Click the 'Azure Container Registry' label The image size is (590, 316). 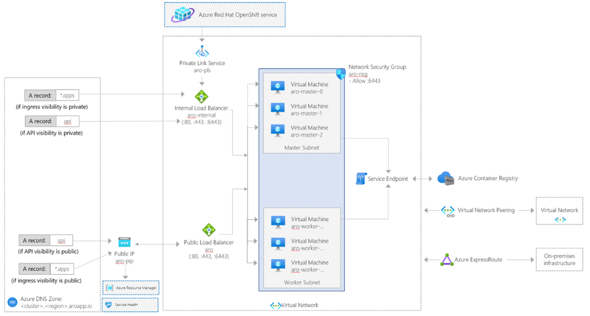click(x=488, y=178)
